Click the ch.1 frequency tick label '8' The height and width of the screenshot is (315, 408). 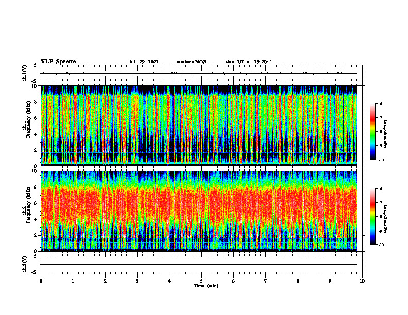36,102
